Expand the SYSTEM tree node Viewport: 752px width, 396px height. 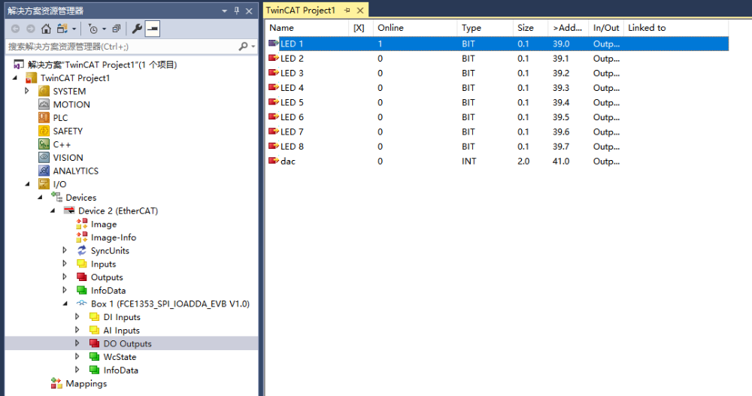(27, 91)
